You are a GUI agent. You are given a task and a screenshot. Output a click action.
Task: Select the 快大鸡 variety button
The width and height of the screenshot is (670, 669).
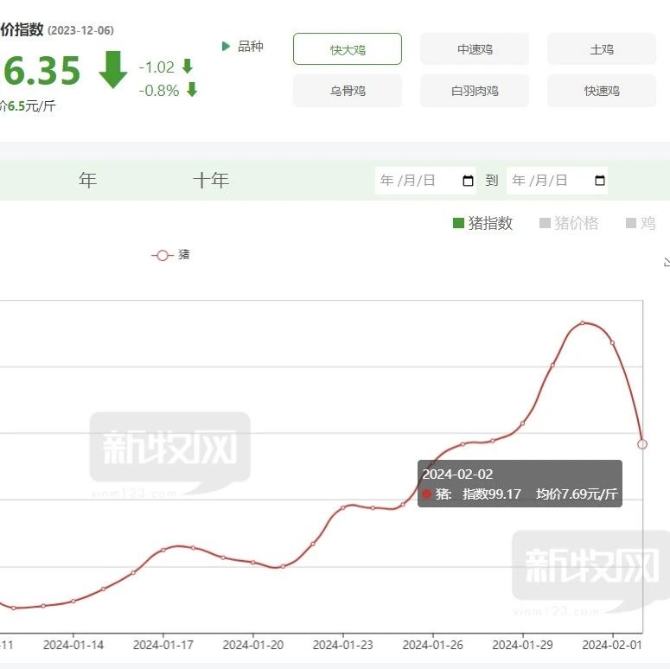point(347,49)
